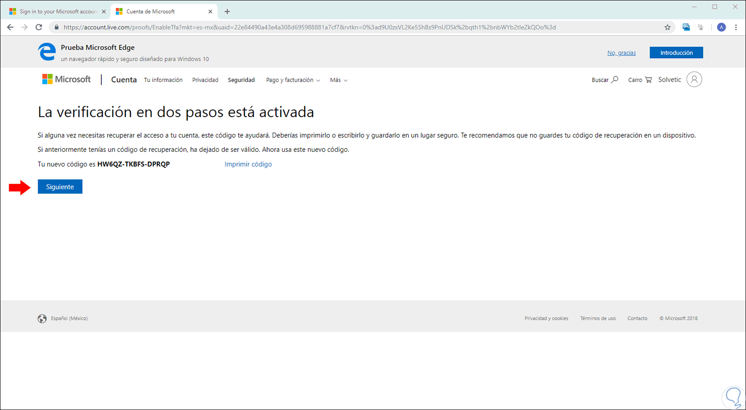Click the Microsoft Edge logo in the banner
The height and width of the screenshot is (410, 746).
pos(47,52)
